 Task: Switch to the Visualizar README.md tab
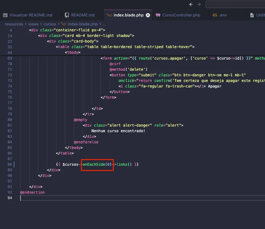[x=31, y=15]
